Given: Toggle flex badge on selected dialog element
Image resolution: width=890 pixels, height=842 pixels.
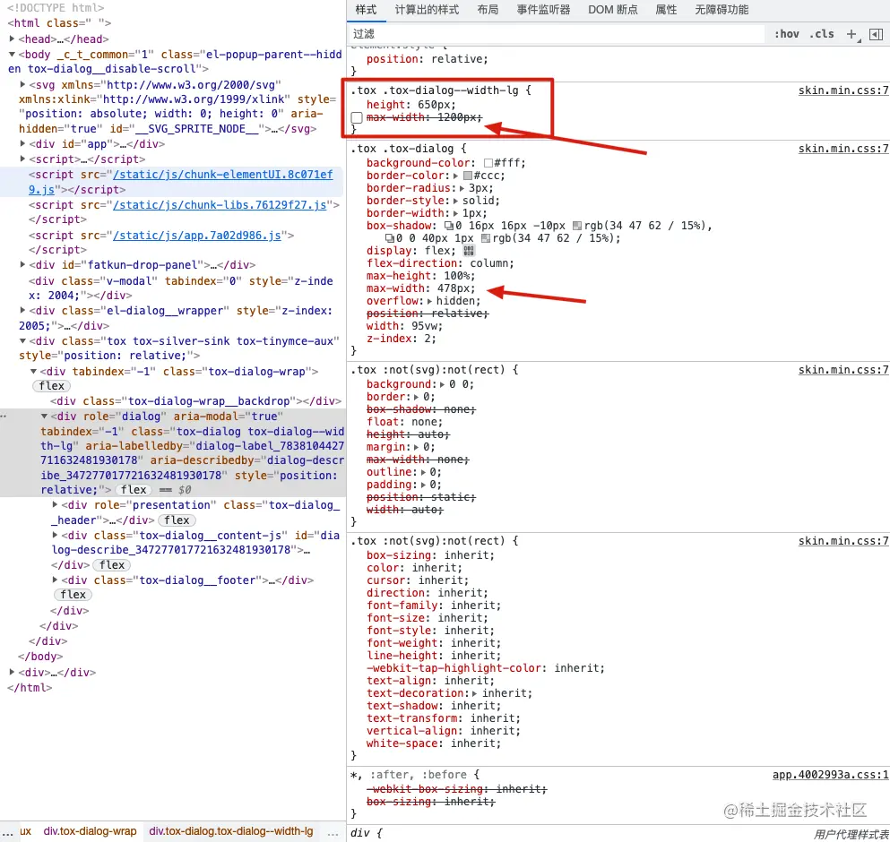Looking at the screenshot, I should (x=134, y=490).
